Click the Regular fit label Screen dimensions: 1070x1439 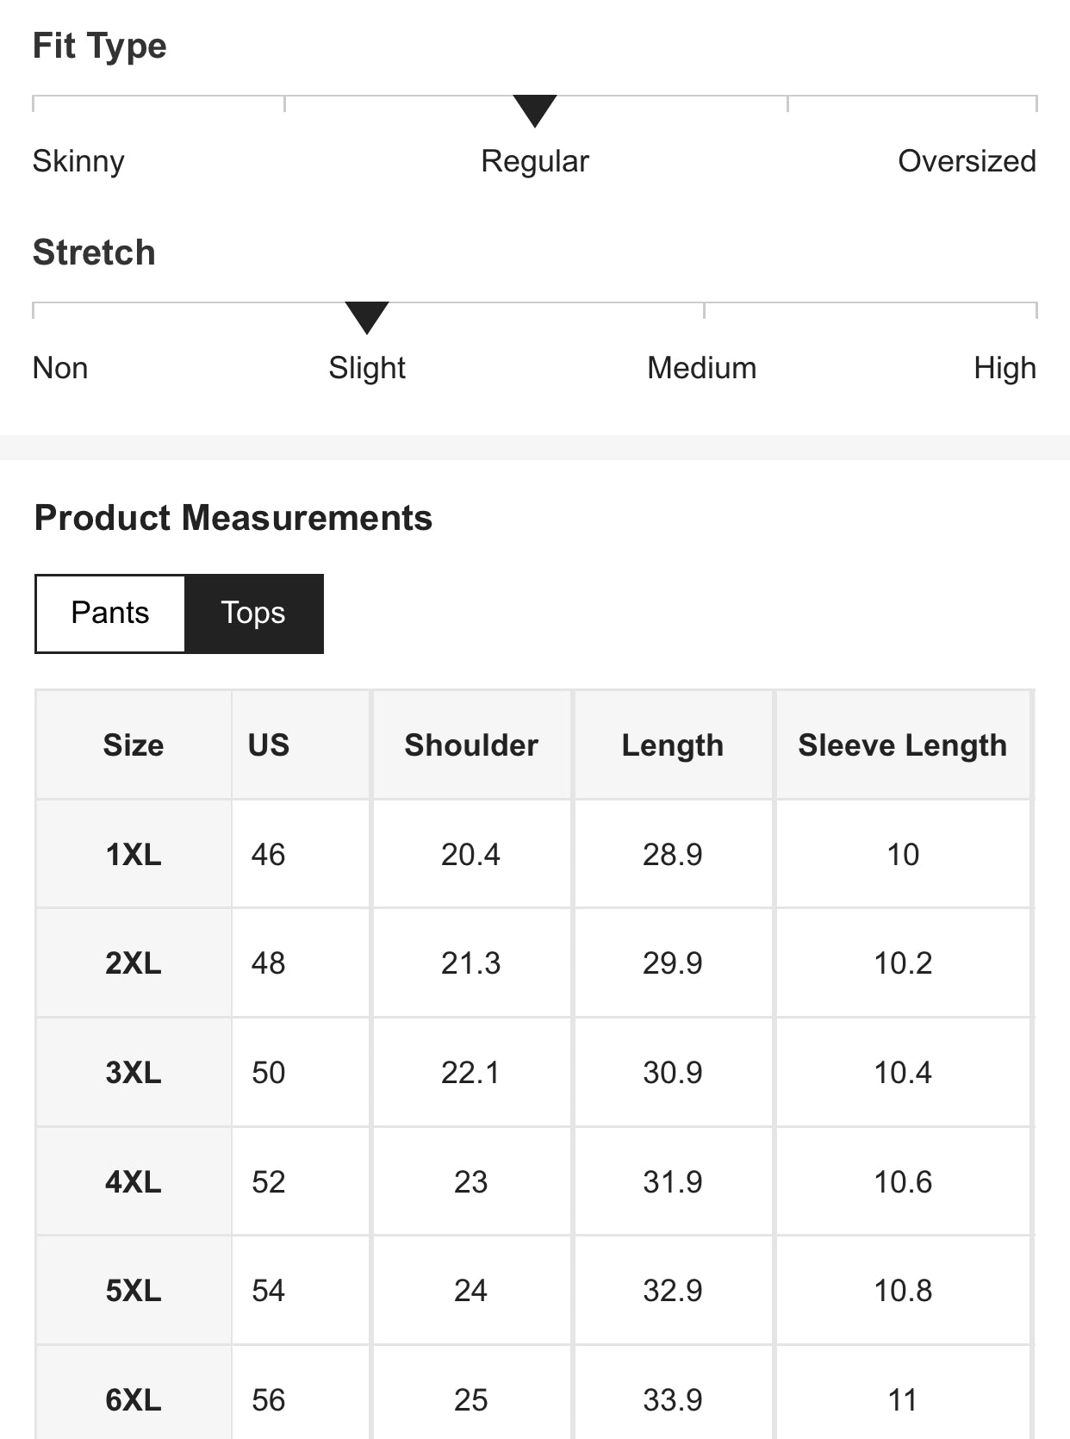(x=535, y=161)
